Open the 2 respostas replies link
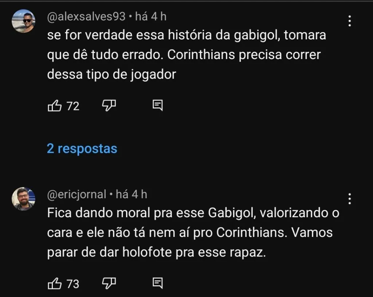Viewport: 373px width, 297px height. coord(82,148)
